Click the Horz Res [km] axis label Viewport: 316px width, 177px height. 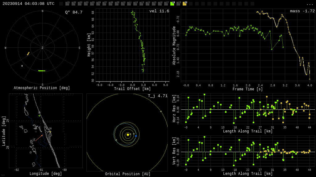click(x=174, y=108)
